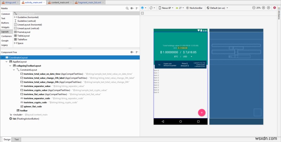
Task: Hide the Palette panel
Action: [x=137, y=8]
